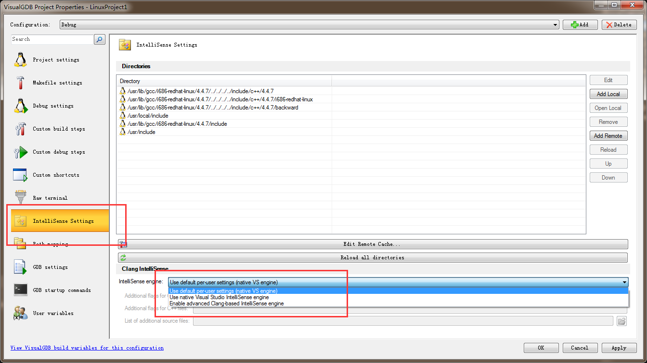Select the Raw terminal connector icon
Image resolution: width=647 pixels, height=363 pixels.
[x=20, y=198]
